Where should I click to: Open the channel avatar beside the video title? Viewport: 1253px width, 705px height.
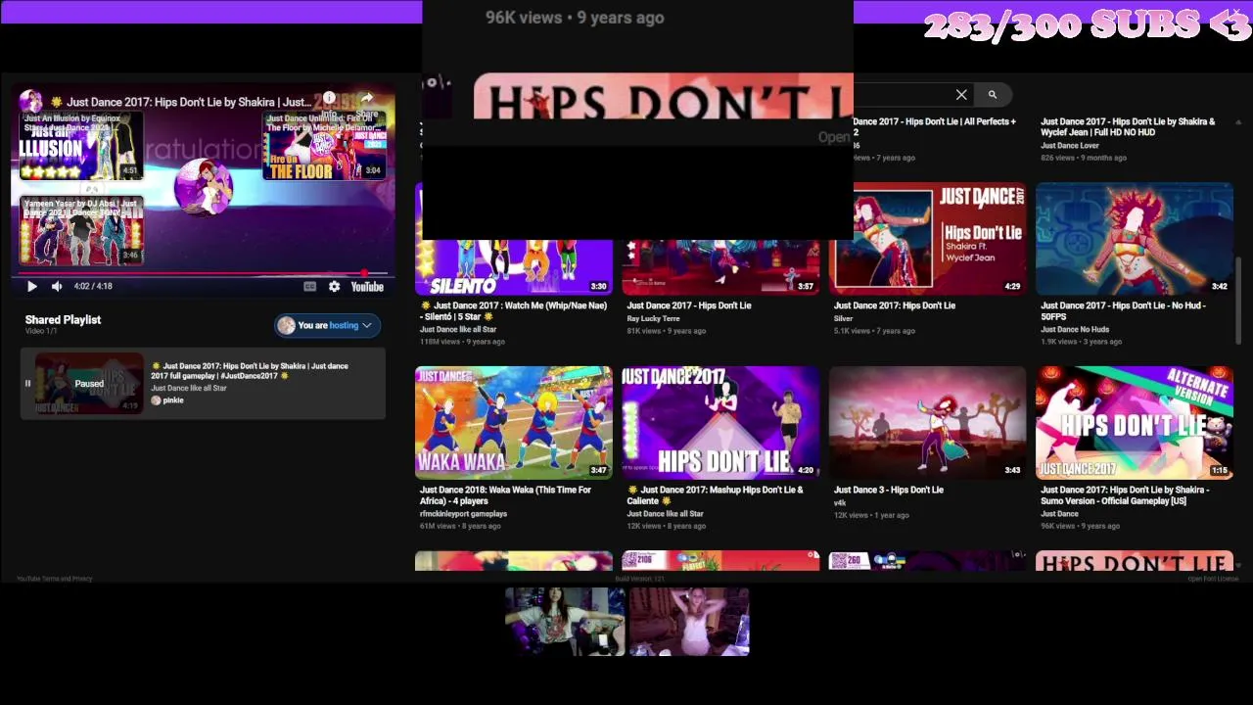[31, 102]
